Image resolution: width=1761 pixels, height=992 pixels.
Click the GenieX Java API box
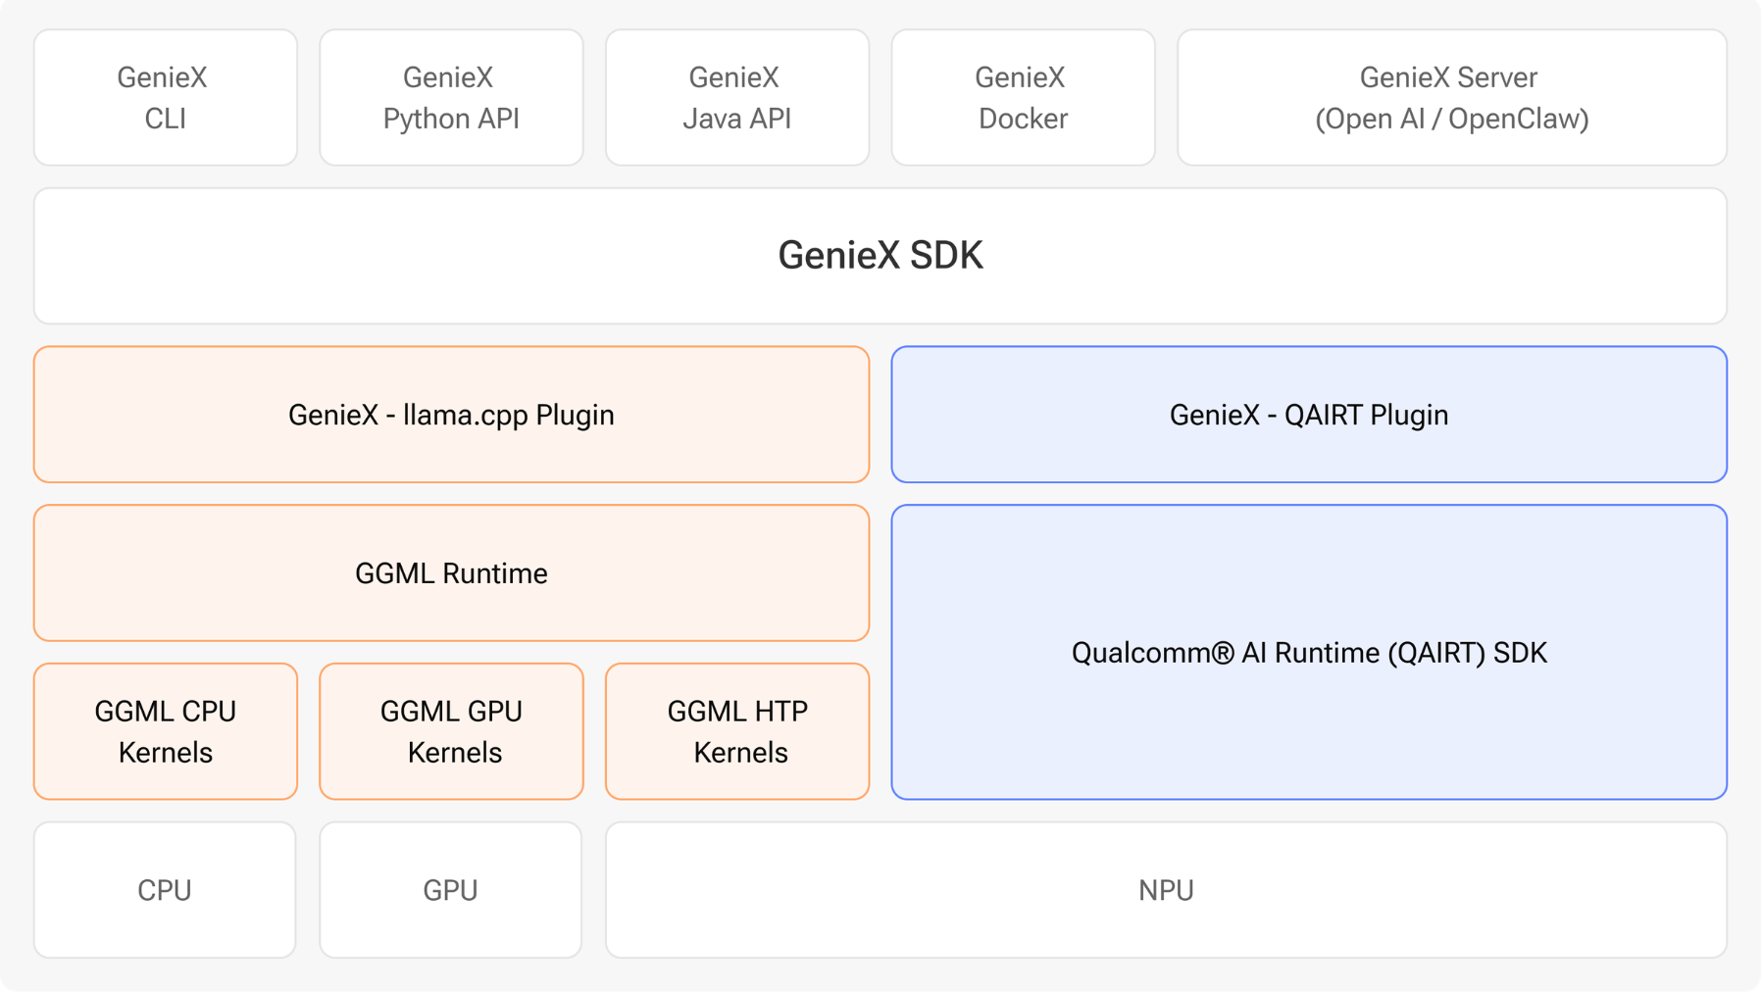click(x=737, y=97)
